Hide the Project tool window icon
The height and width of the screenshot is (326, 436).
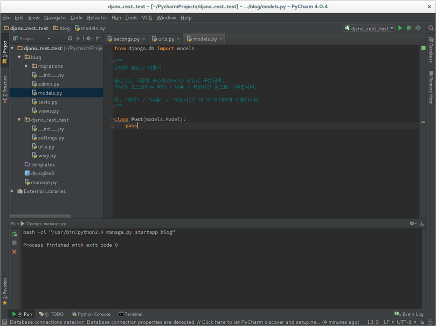pos(98,38)
